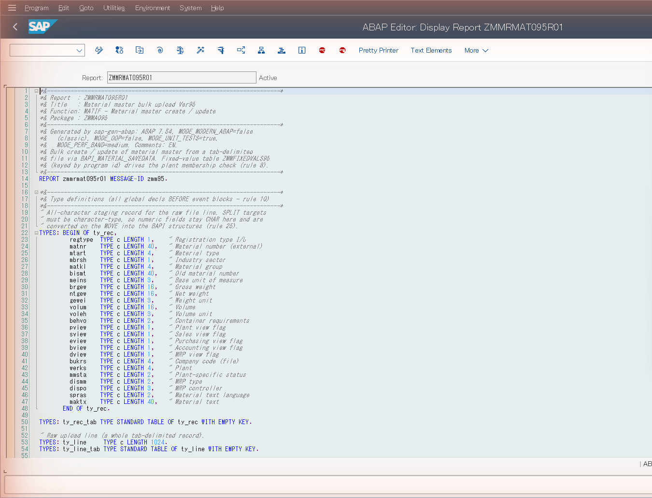The height and width of the screenshot is (498, 652).
Task: Click the Text Elements button
Action: tap(431, 50)
